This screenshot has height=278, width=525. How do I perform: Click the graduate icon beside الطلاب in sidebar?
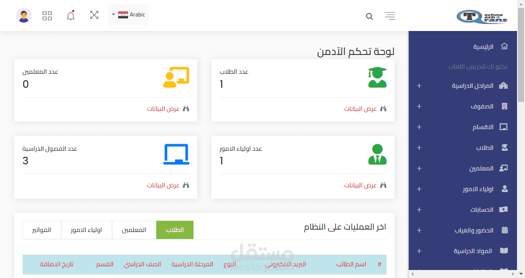(505, 147)
